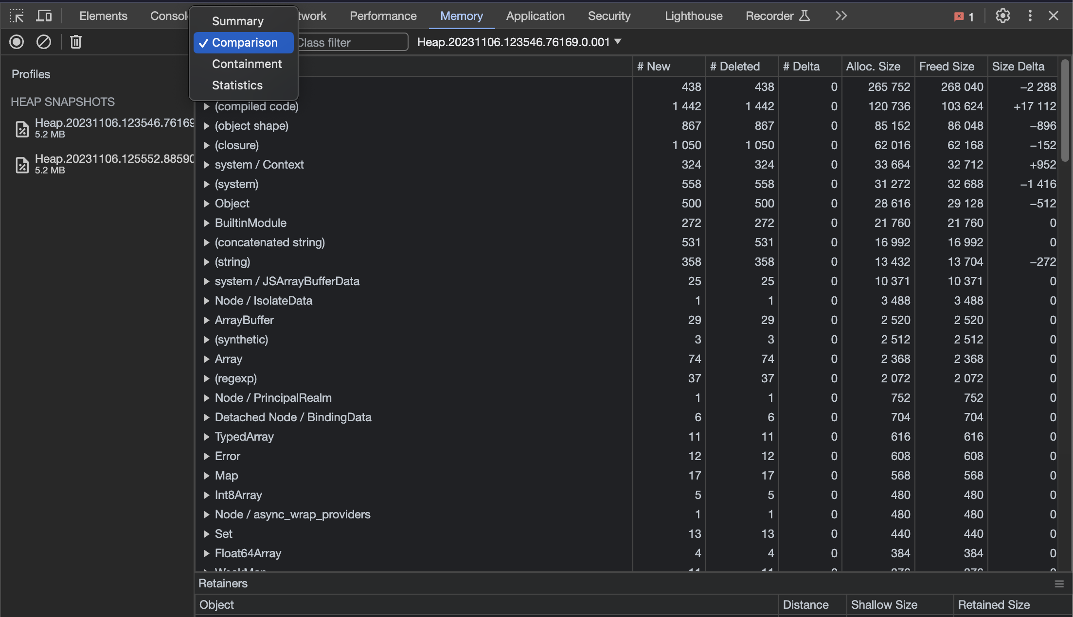Screen dimensions: 1073x617
Task: Switch to the Performance tab
Action: click(x=383, y=16)
